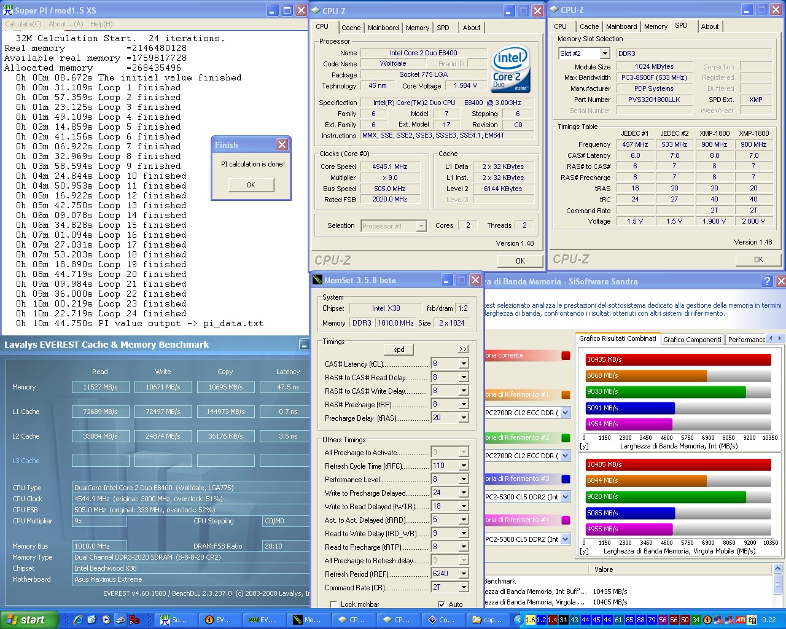Open the About tab in left CPU-Z window
The image size is (786, 629).
pyautogui.click(x=472, y=28)
